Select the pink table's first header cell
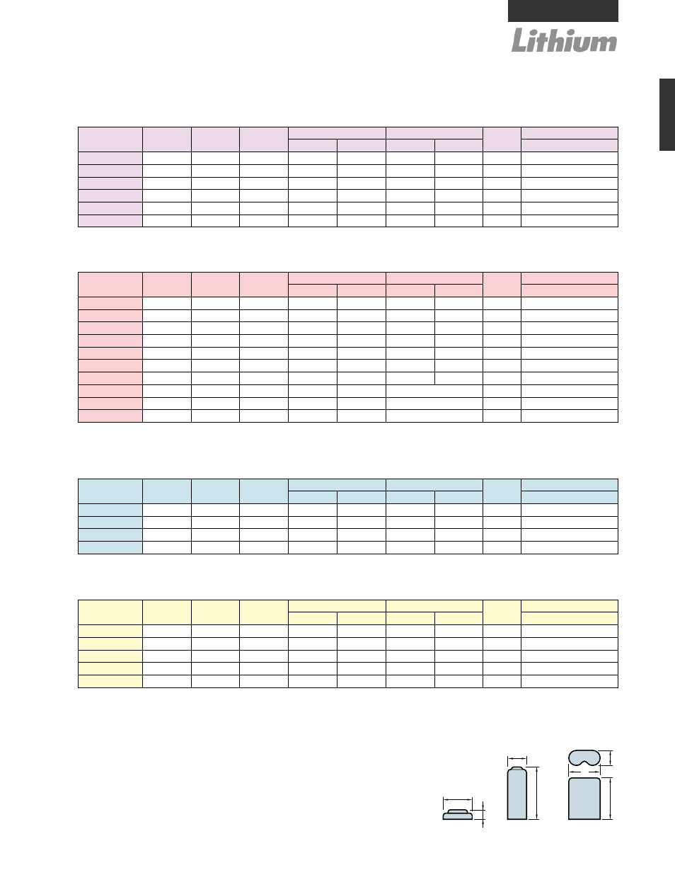This screenshot has width=675, height=880. point(110,285)
